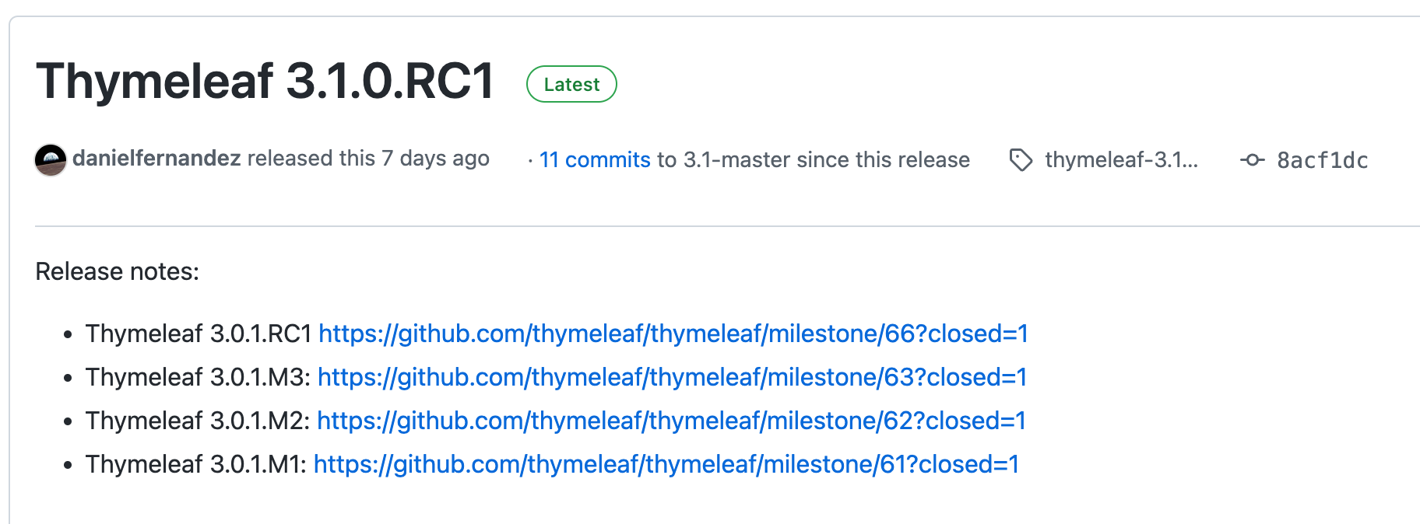Open the 11 commits comparison
This screenshot has width=1420, height=524.
[x=595, y=159]
